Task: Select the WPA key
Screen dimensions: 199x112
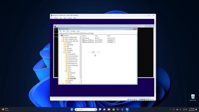Action: click(x=70, y=82)
